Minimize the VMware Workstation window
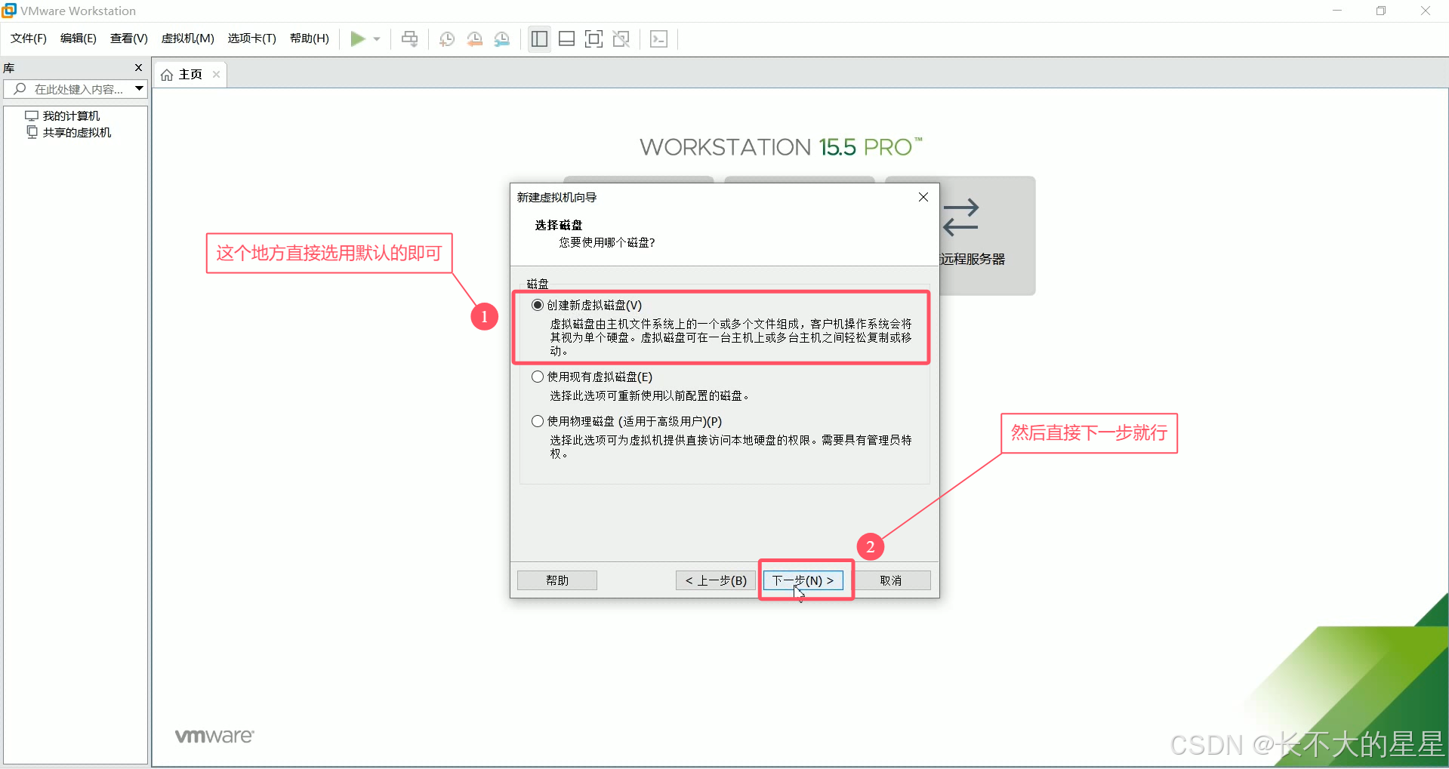This screenshot has width=1449, height=769. (x=1337, y=11)
